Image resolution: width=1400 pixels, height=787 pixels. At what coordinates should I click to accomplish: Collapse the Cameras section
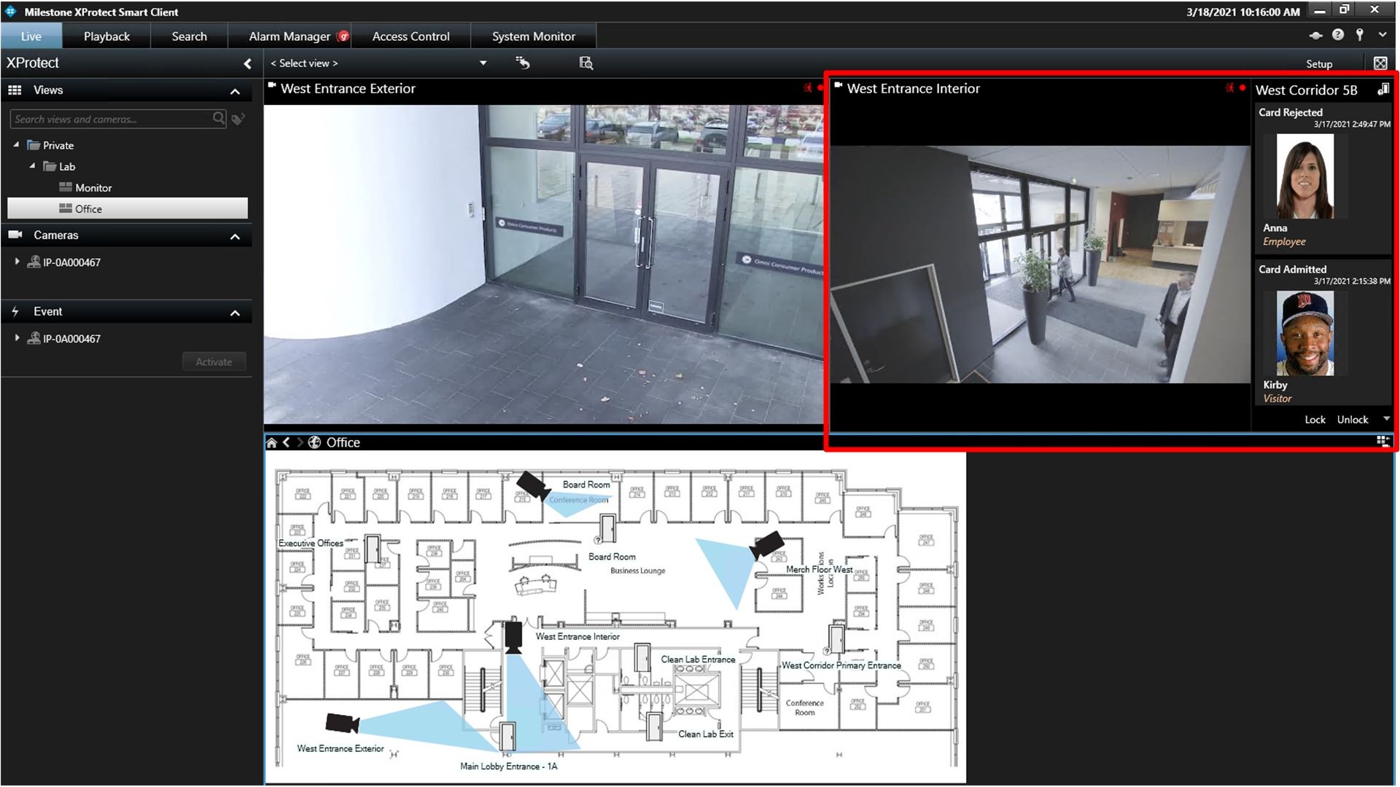click(235, 236)
